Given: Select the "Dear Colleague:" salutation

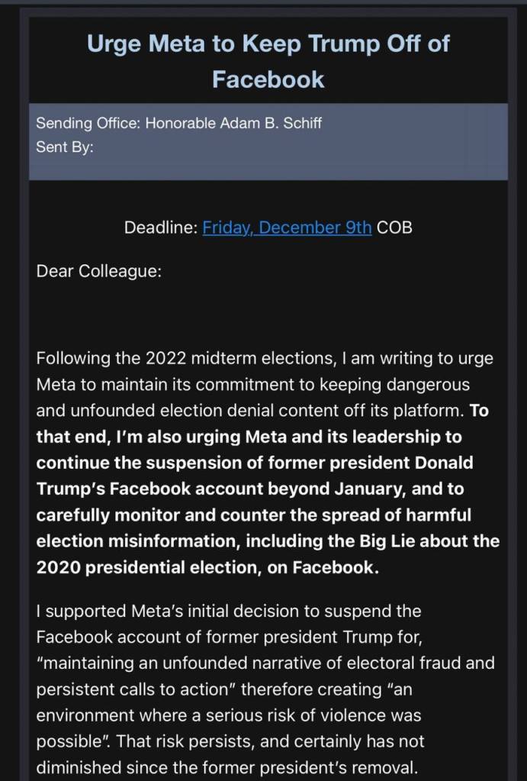Looking at the screenshot, I should (x=98, y=272).
